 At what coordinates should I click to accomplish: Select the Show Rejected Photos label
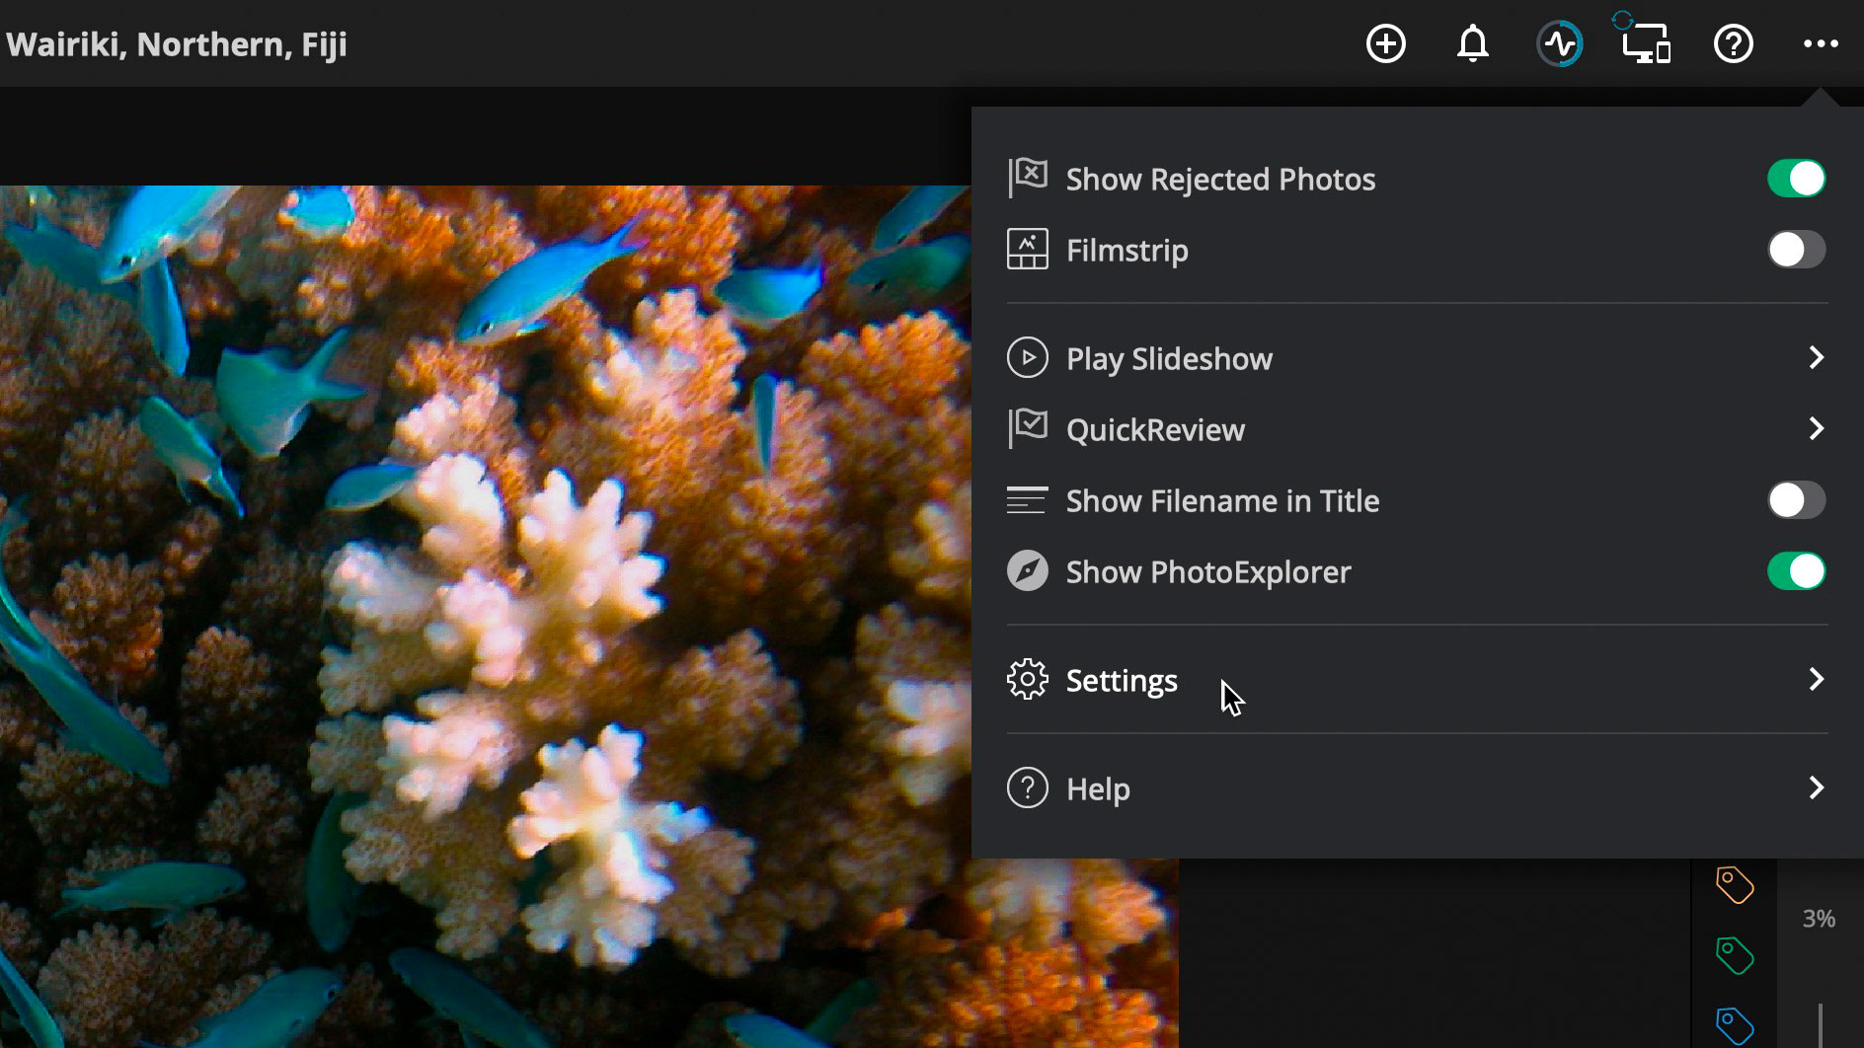1220,180
